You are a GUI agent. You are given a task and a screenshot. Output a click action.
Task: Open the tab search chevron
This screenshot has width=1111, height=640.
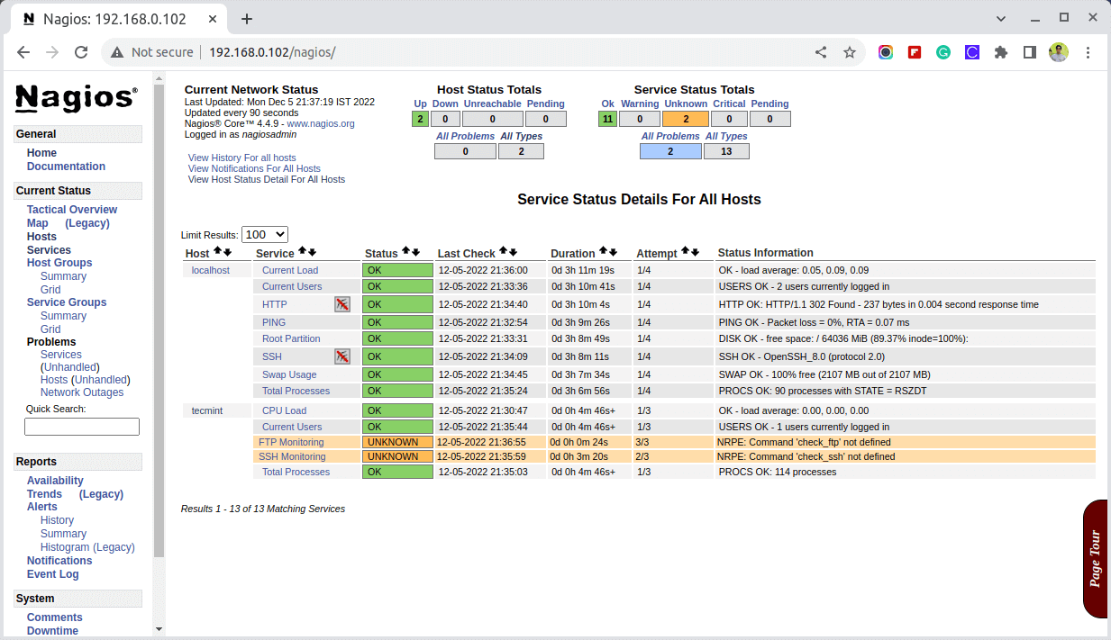[x=1000, y=17]
